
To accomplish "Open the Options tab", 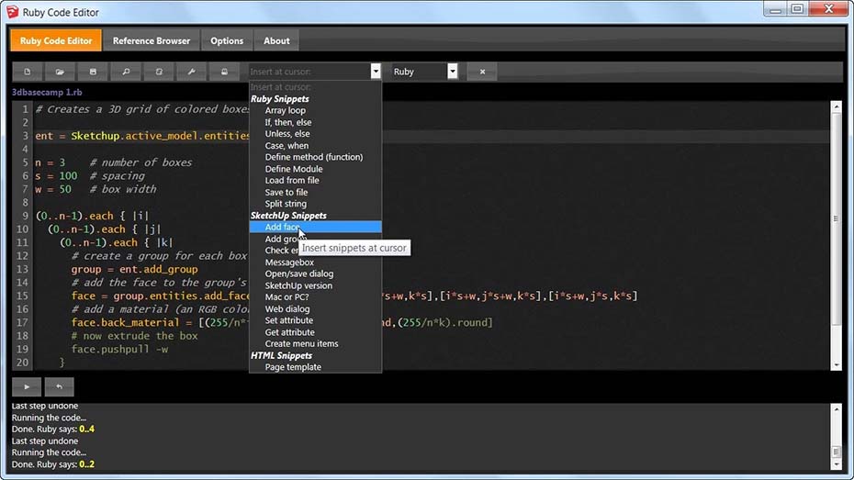I will point(227,40).
